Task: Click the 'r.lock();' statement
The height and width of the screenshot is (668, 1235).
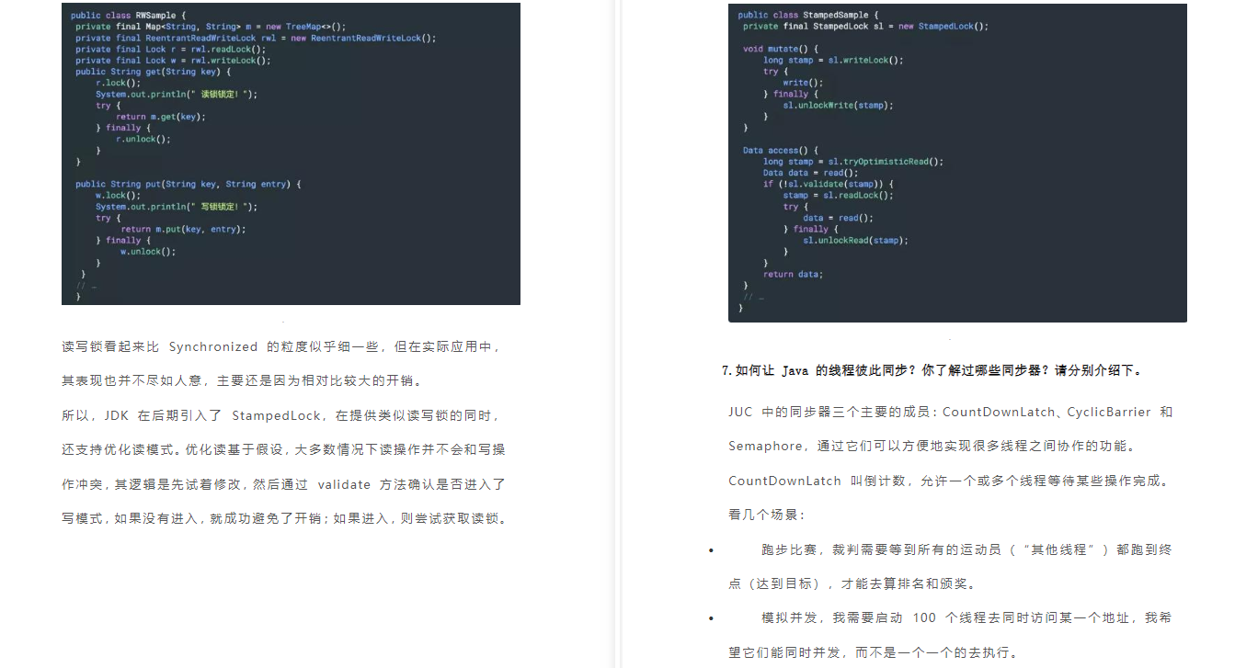Action: pos(118,83)
